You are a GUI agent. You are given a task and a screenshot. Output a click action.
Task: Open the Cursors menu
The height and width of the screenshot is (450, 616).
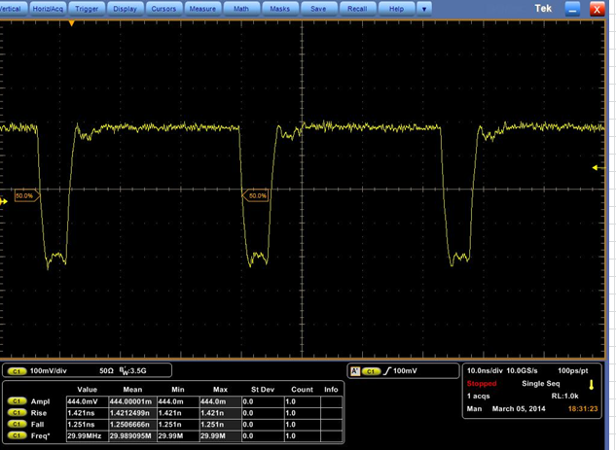163,8
